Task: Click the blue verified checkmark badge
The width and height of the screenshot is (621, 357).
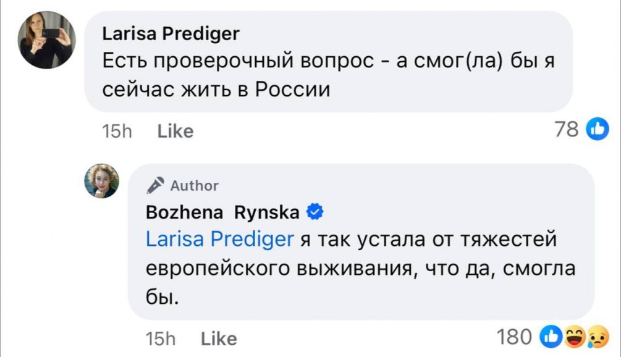Action: coord(313,212)
